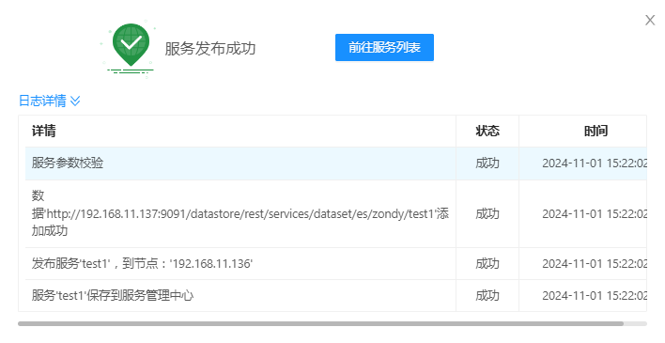Click 成功 status in 发布服务 row
Image resolution: width=665 pixels, height=343 pixels.
coord(487,264)
